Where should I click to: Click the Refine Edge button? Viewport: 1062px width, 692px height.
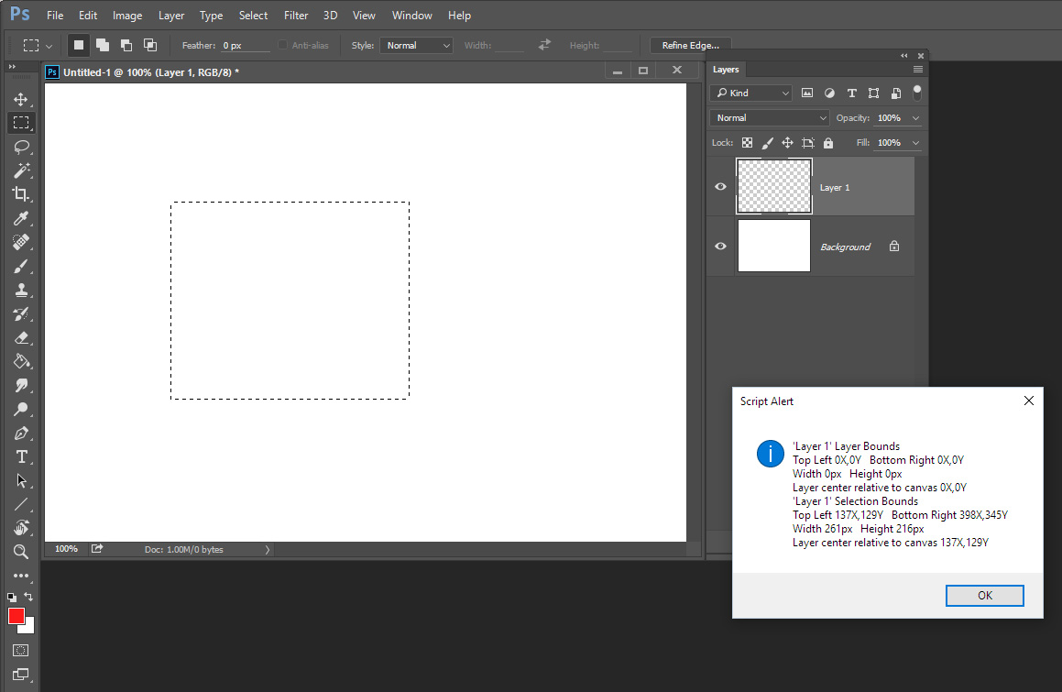[x=690, y=45]
